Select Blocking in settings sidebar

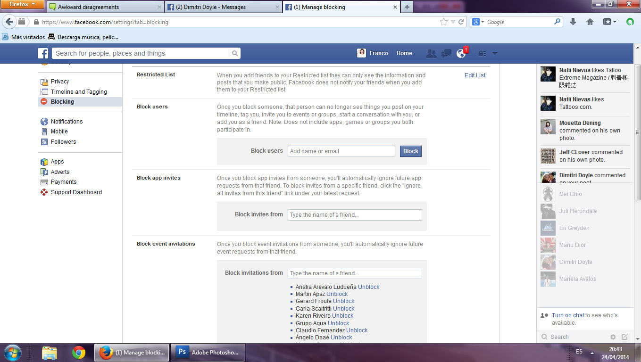tap(80, 102)
